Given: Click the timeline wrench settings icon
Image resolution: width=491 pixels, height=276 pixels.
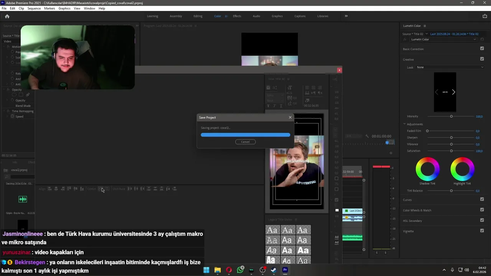Looking at the screenshot, I should pos(367,136).
